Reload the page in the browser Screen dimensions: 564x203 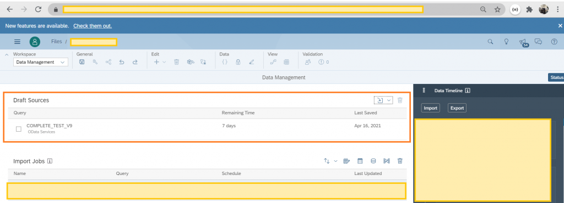pyautogui.click(x=38, y=9)
